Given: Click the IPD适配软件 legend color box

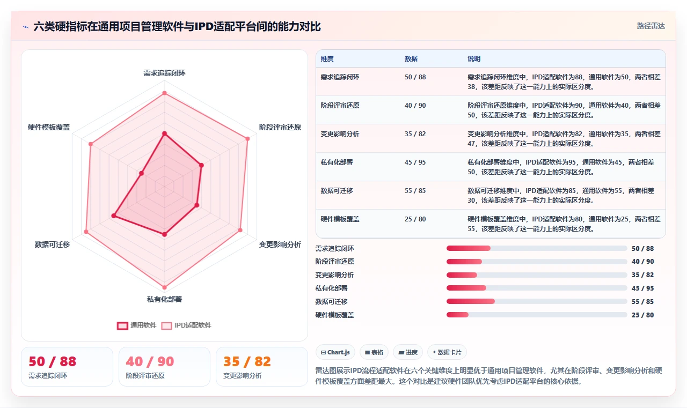Looking at the screenshot, I should coord(167,325).
